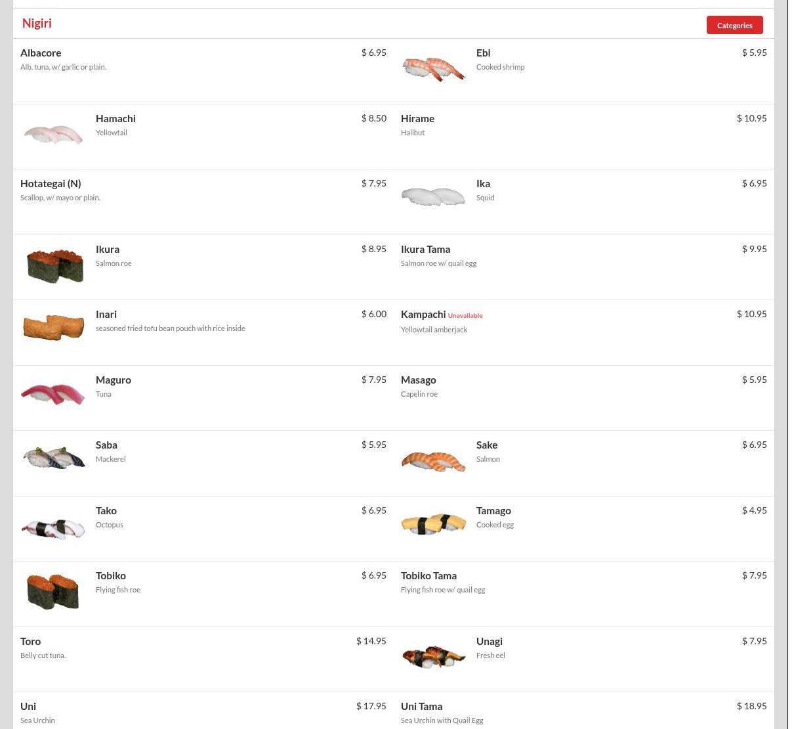Choose the Tako octopus image
794x729 pixels.
tap(53, 527)
